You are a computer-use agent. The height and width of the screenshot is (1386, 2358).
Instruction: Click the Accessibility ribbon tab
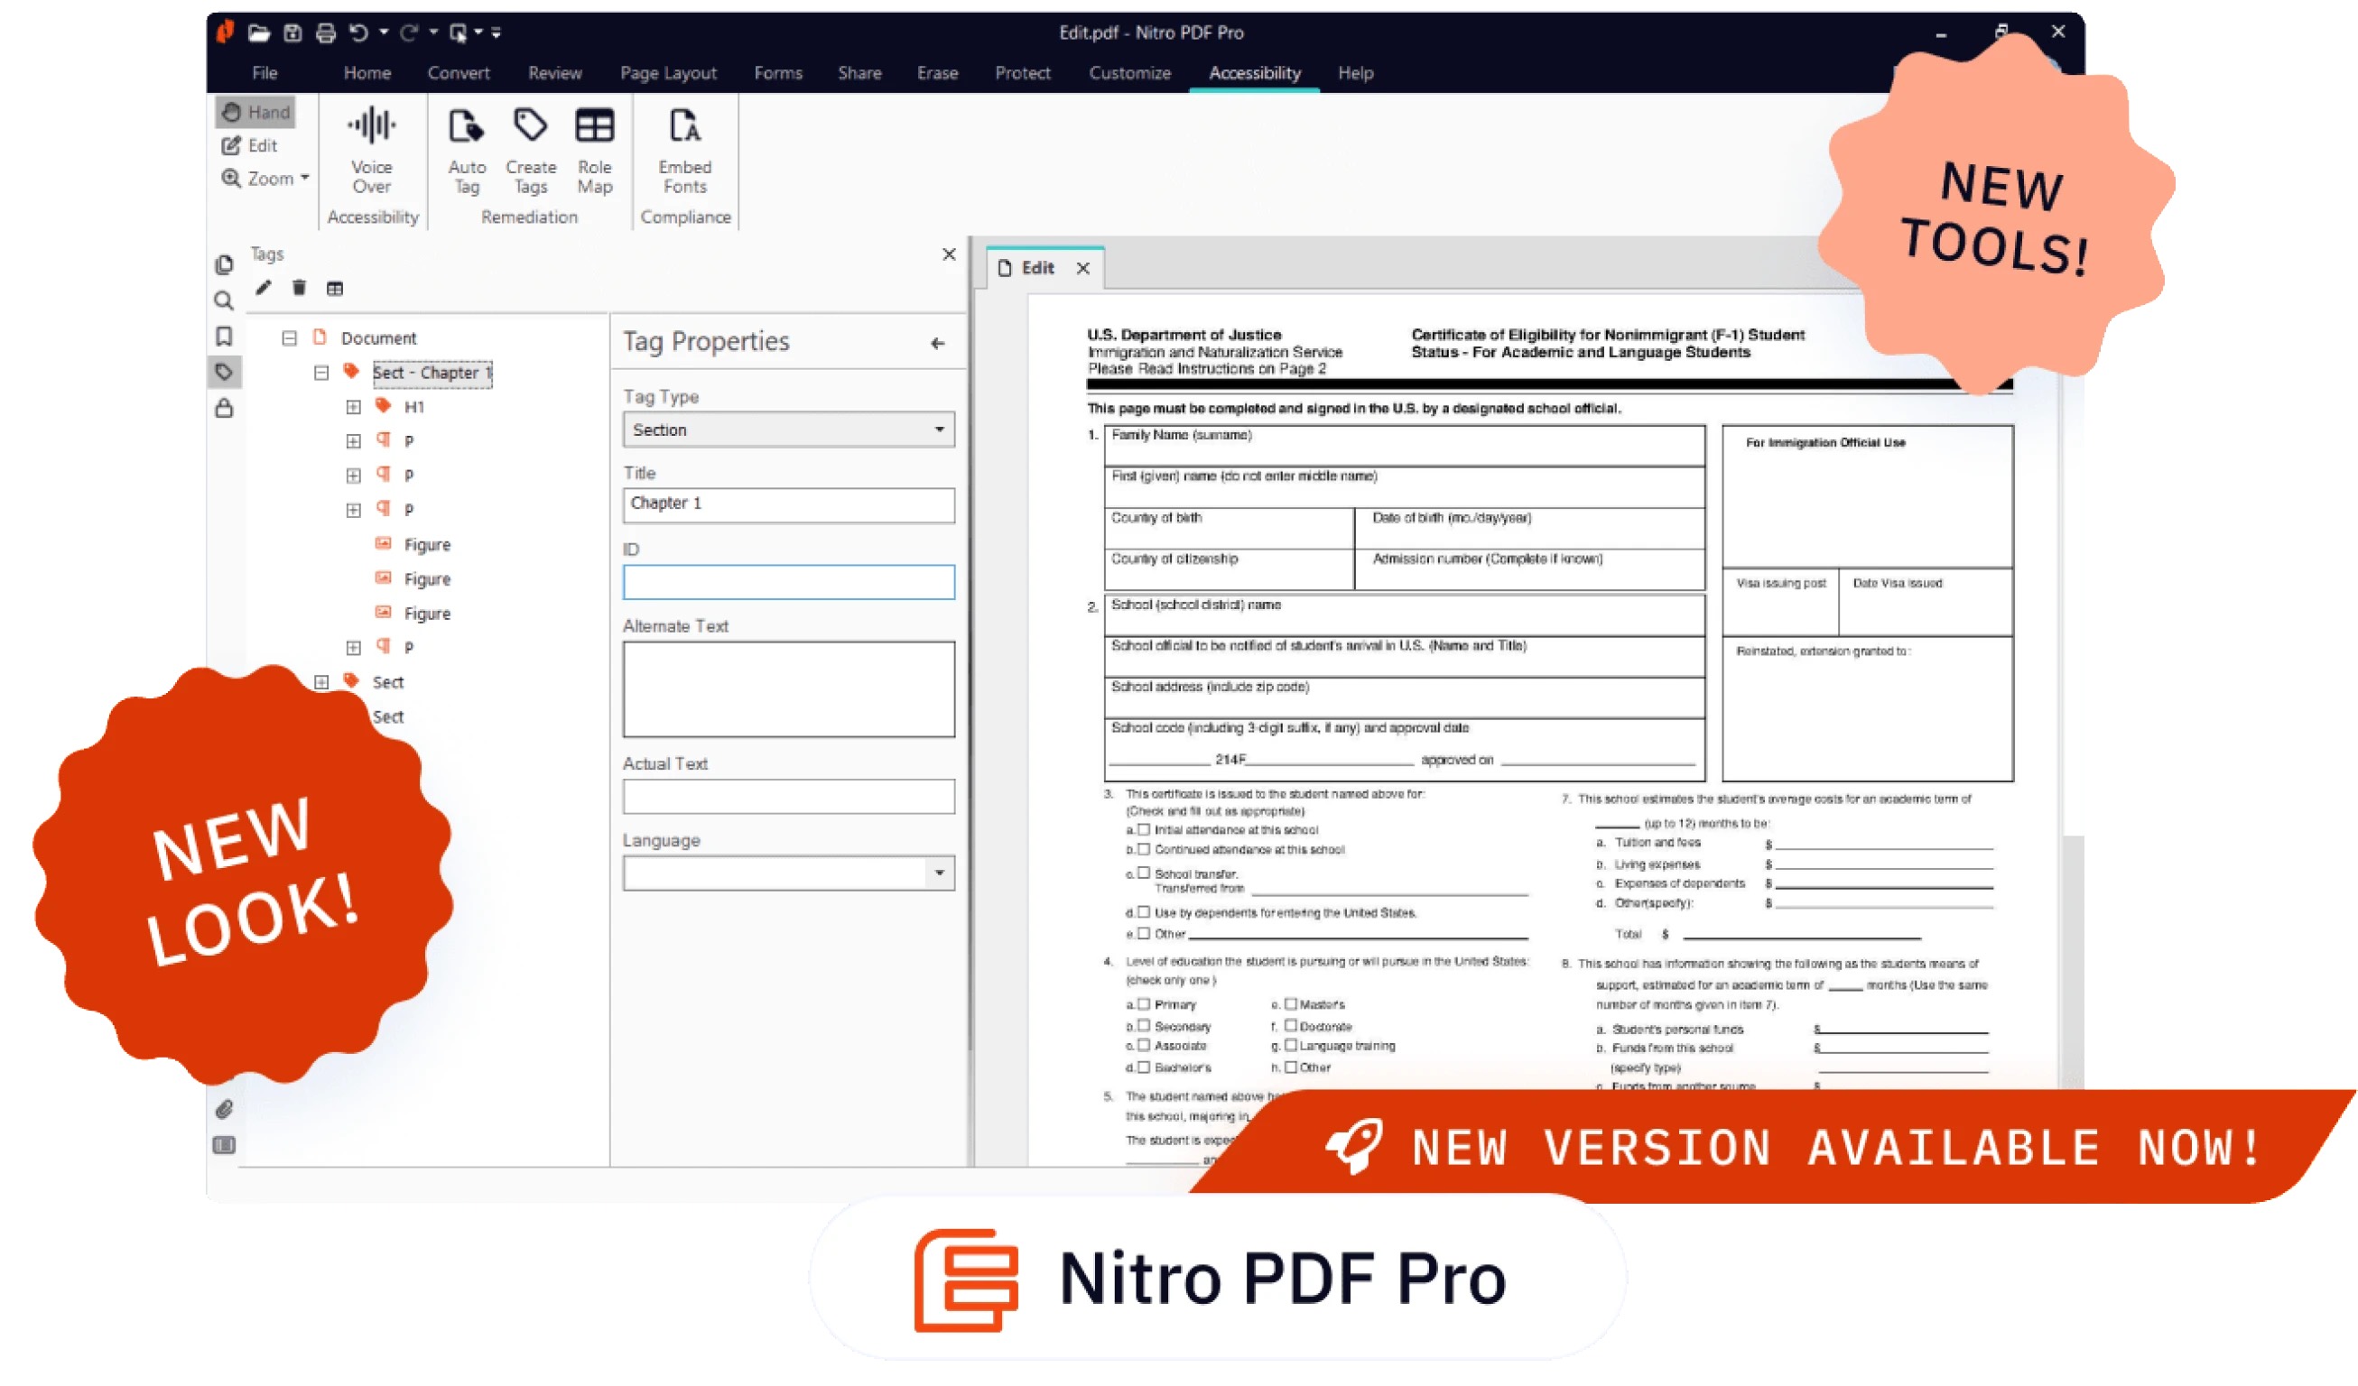click(1254, 72)
